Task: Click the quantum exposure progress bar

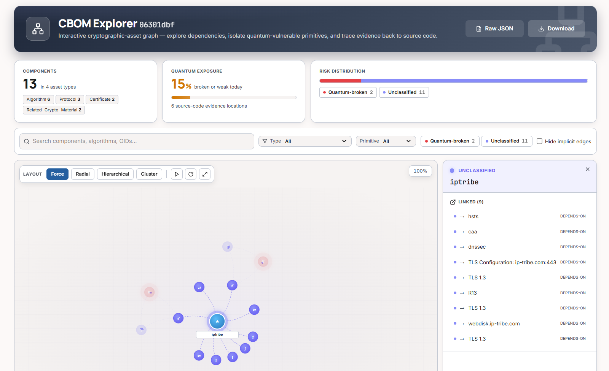Action: click(x=234, y=98)
